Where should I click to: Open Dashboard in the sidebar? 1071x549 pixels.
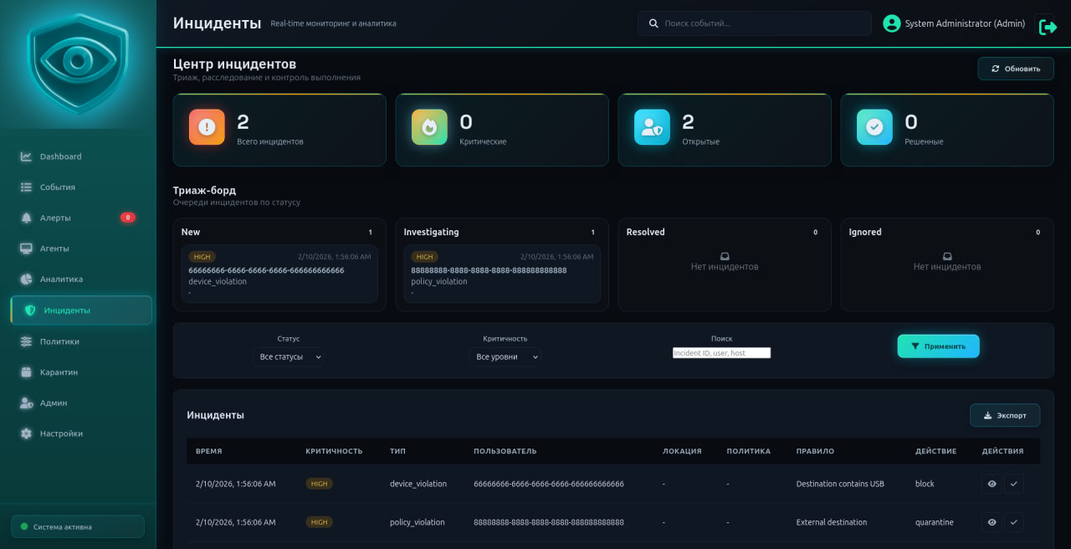click(81, 156)
